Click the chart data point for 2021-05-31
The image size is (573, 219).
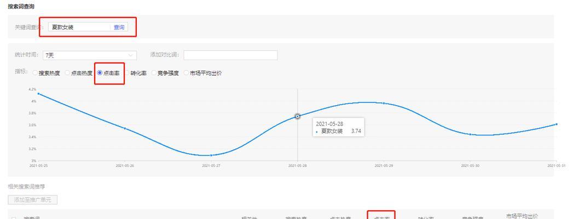coord(557,124)
